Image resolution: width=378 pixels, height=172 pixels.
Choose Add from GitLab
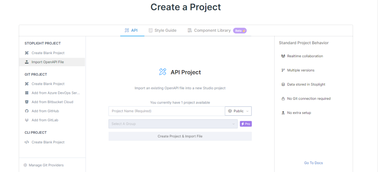point(52,120)
